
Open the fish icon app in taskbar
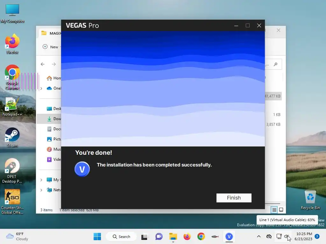coord(215,236)
